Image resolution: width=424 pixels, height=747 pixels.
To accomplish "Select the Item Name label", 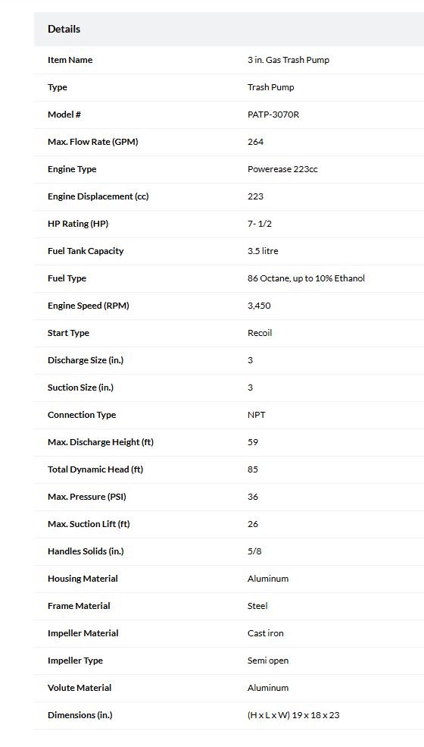I will 70,60.
